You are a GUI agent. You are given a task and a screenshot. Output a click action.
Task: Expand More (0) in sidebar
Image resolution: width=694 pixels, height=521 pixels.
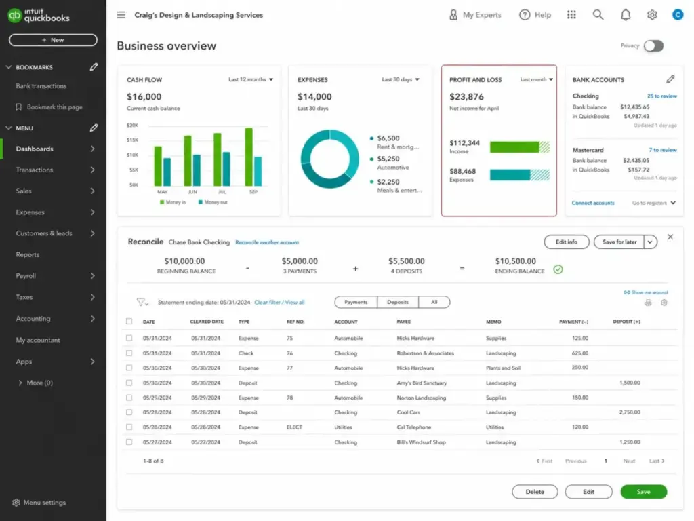click(x=35, y=383)
